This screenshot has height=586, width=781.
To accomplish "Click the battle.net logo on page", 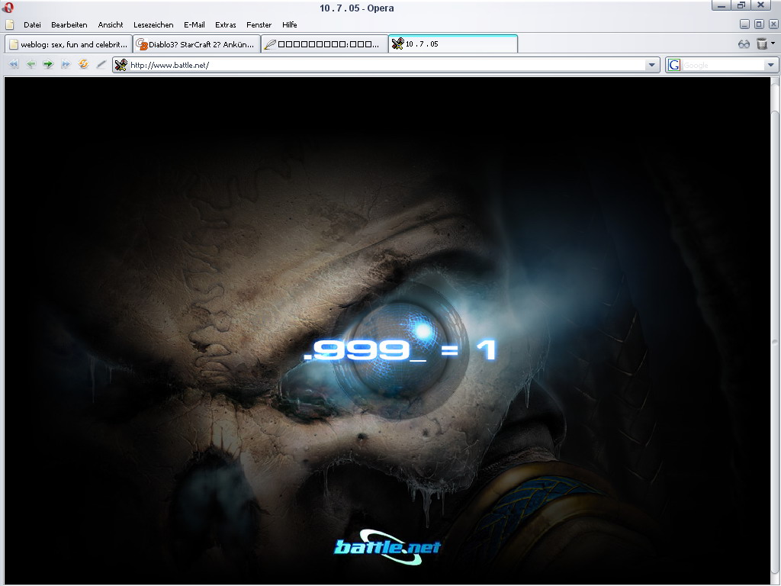I will 387,547.
